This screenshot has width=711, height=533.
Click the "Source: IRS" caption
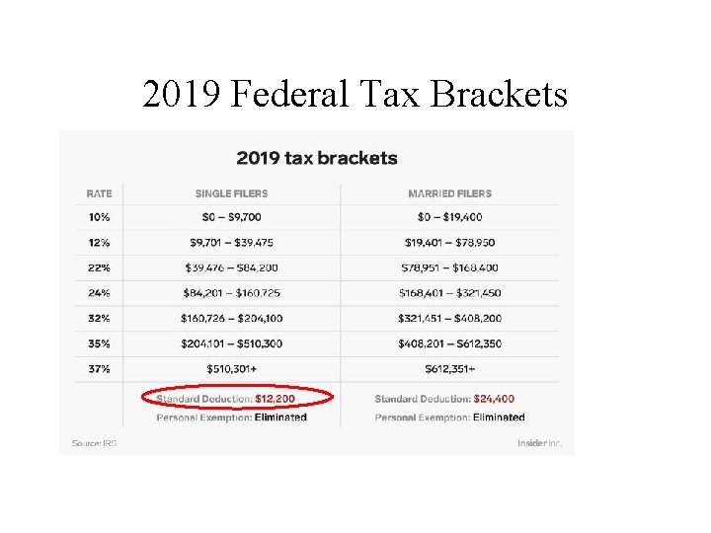pos(94,443)
